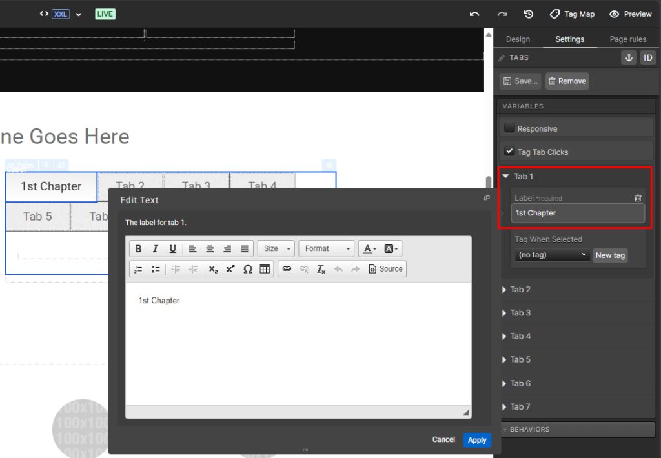Select Tab 3 on the canvas
The image size is (661, 458).
(196, 181)
